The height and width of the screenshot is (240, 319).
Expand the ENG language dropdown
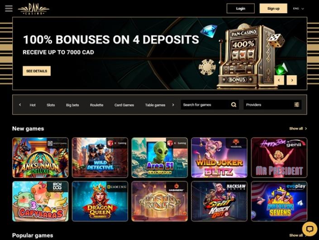299,9
